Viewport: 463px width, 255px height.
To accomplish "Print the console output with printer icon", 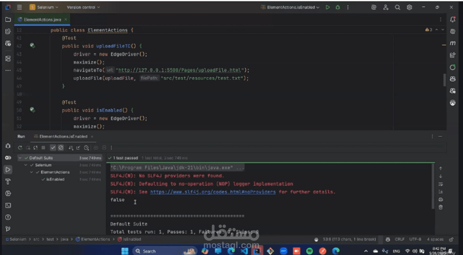I will [x=441, y=200].
